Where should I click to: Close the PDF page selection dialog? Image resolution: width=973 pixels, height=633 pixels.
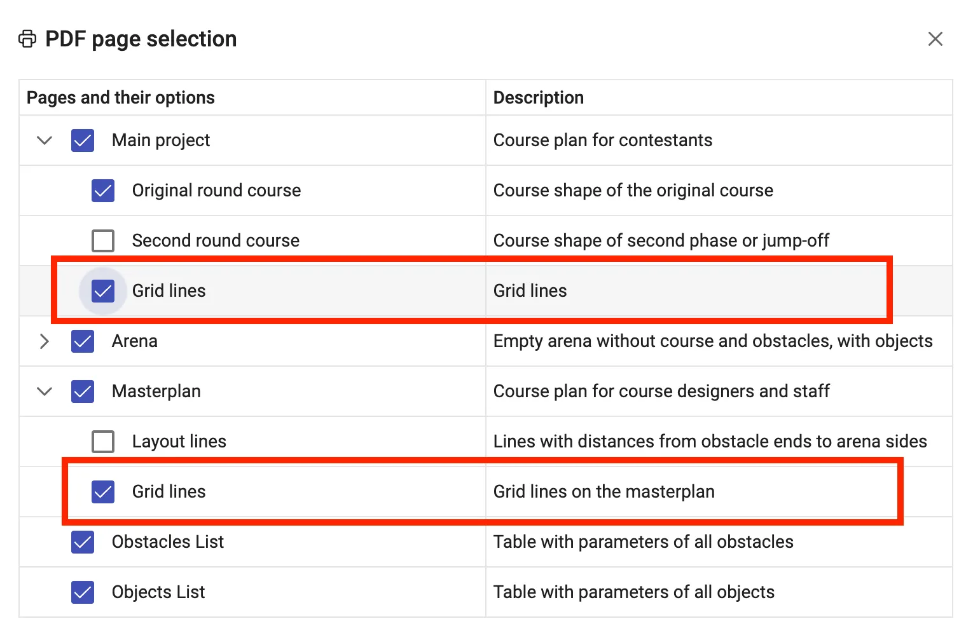[935, 39]
